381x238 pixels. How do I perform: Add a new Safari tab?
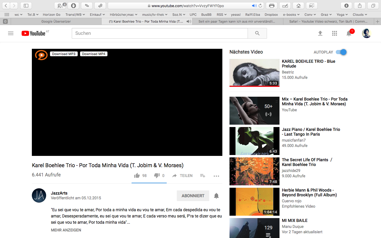point(378,21)
